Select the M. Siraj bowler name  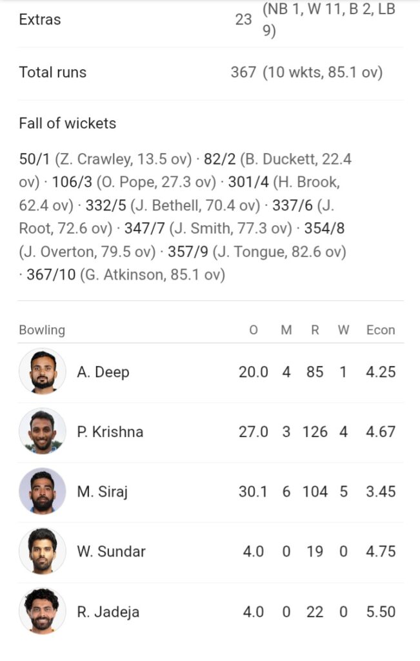102,491
